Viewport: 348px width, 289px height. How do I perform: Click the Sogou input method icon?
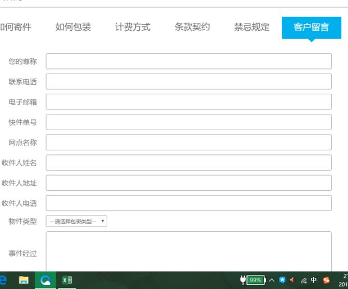tap(326, 280)
